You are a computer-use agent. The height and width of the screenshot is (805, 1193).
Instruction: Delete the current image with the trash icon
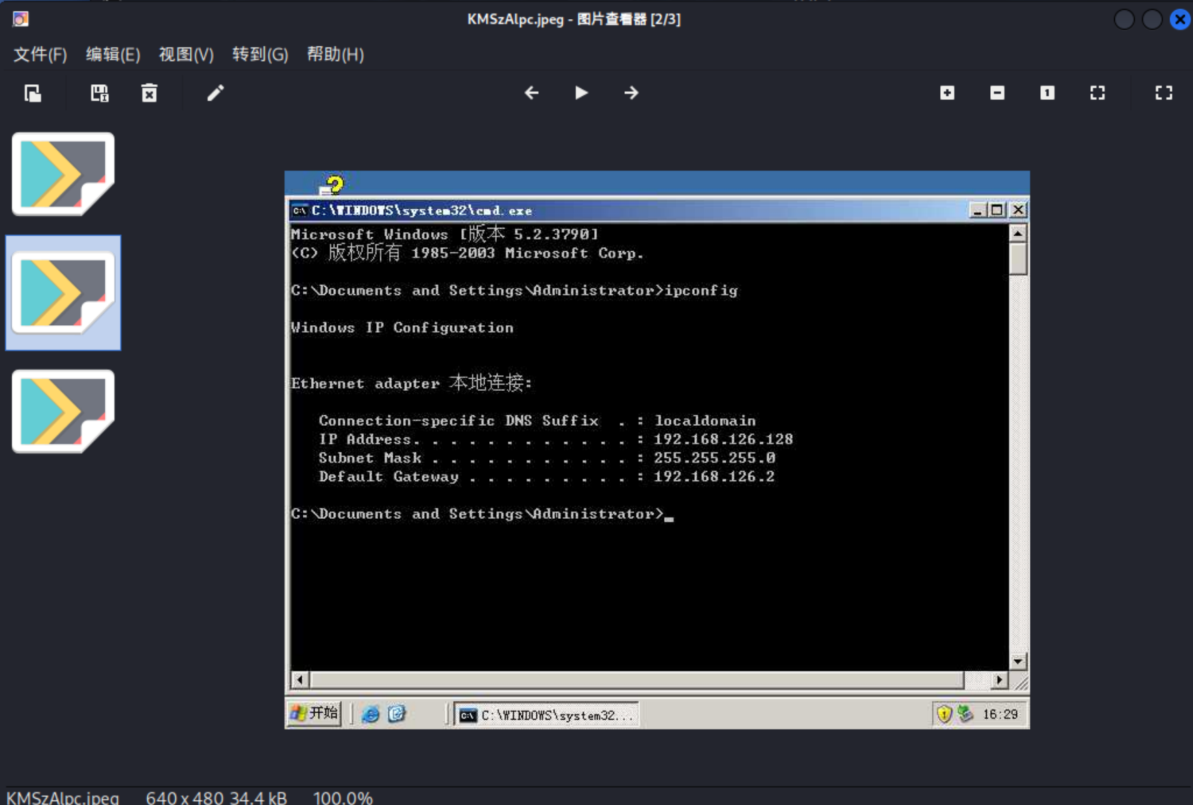(x=149, y=93)
